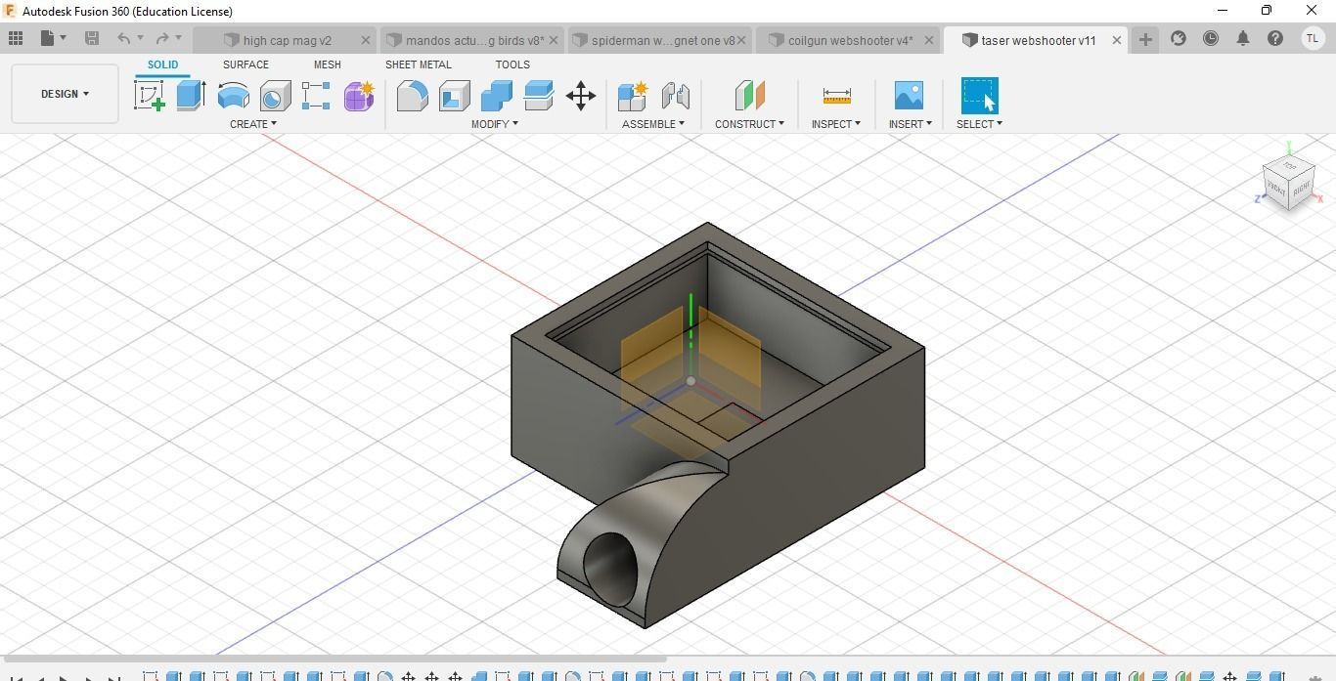Select the Rectangular Pattern tool
This screenshot has width=1336, height=681.
point(316,96)
